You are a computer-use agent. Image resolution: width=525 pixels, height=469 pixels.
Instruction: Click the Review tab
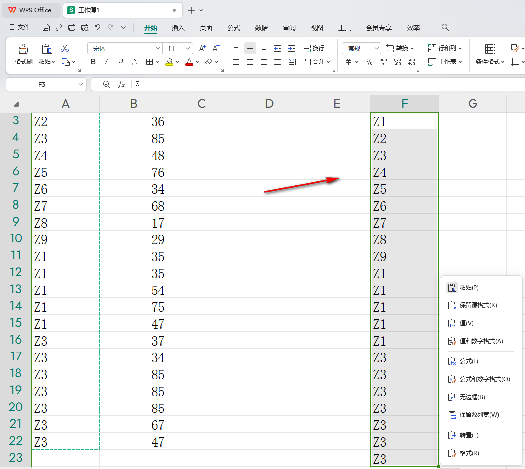coord(289,28)
